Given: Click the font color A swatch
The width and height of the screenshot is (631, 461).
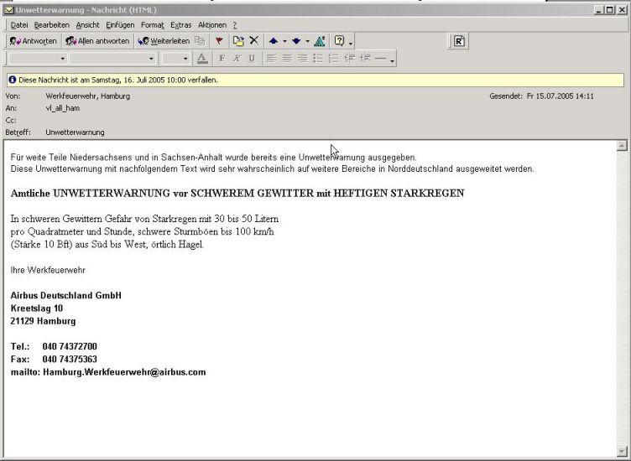Looking at the screenshot, I should (x=201, y=59).
